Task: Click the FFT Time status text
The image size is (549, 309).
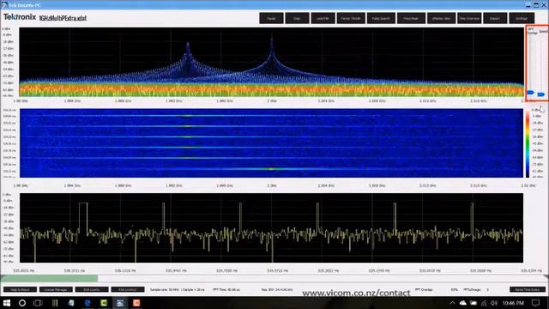Action: (226, 290)
